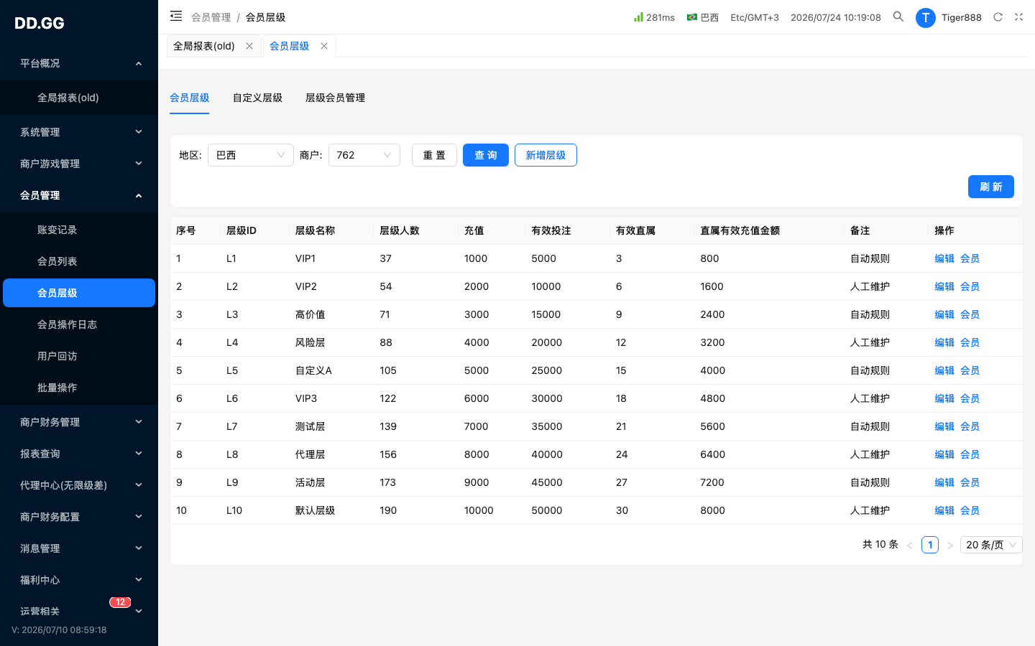This screenshot has width=1035, height=646.
Task: Select page 1 in pagination
Action: pyautogui.click(x=930, y=545)
